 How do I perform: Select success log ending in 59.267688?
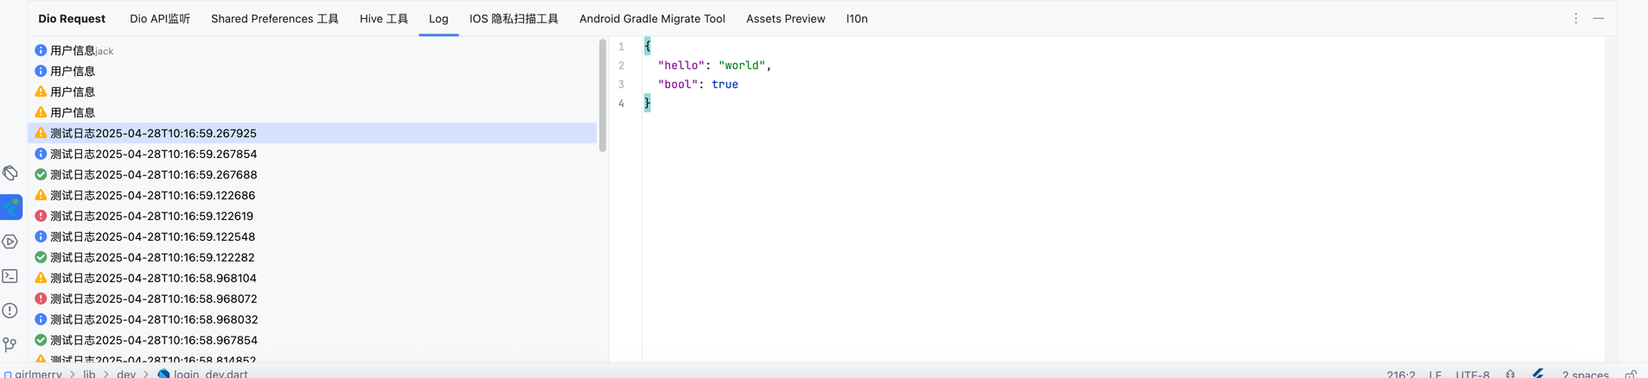153,174
